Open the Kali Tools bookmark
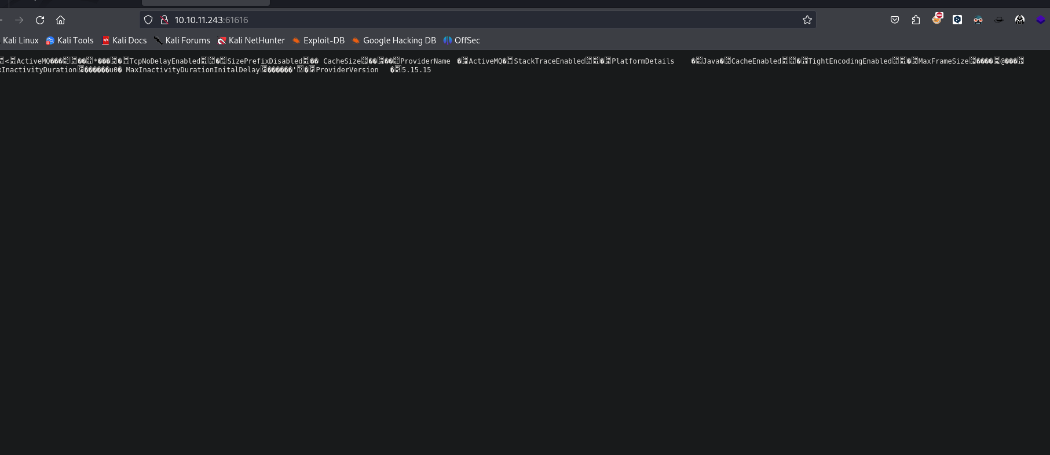 pos(69,40)
